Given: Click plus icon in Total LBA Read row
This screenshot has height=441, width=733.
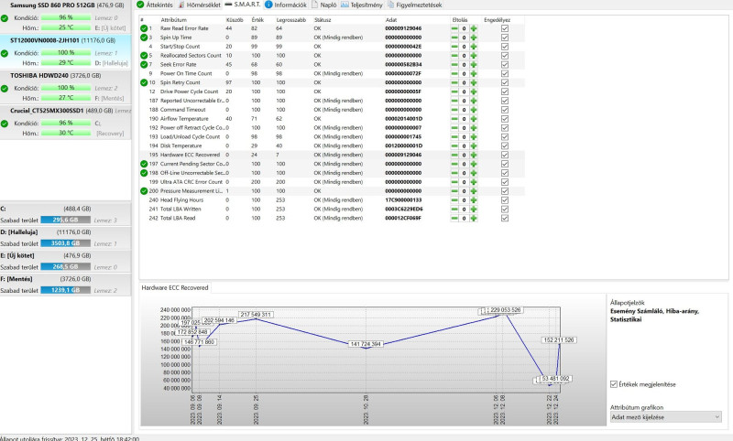Looking at the screenshot, I should pyautogui.click(x=474, y=218).
